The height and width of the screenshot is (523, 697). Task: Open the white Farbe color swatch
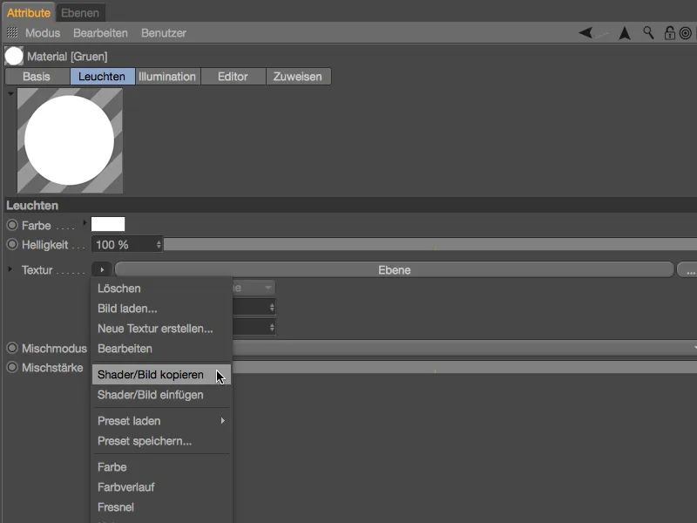[x=108, y=224]
